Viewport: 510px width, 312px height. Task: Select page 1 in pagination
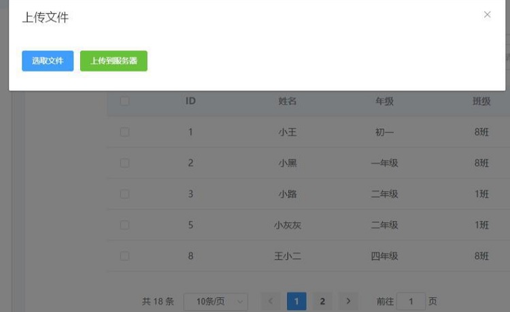point(296,301)
